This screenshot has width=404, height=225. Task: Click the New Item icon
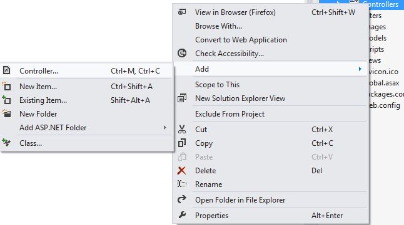click(6, 86)
